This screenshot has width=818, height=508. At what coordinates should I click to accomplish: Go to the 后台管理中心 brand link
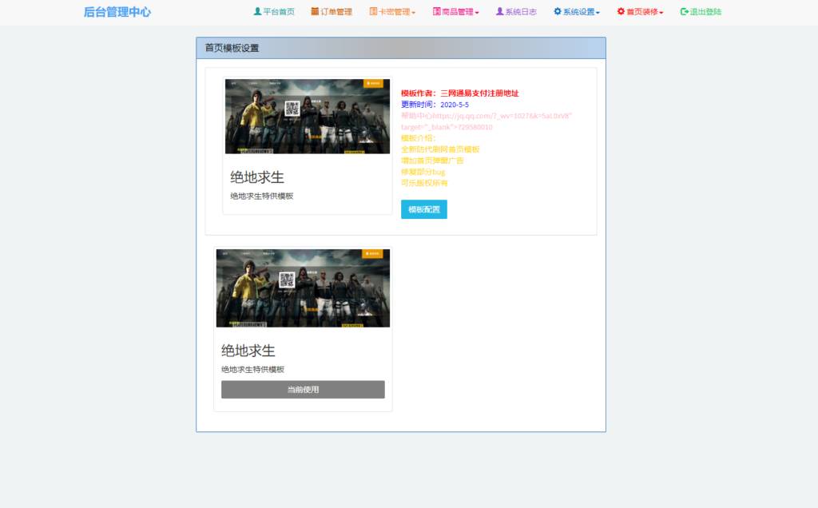click(117, 12)
